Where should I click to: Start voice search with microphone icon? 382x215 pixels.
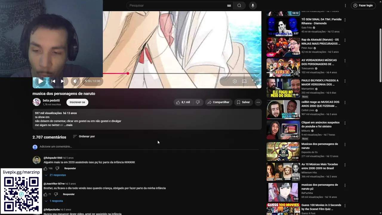click(253, 5)
